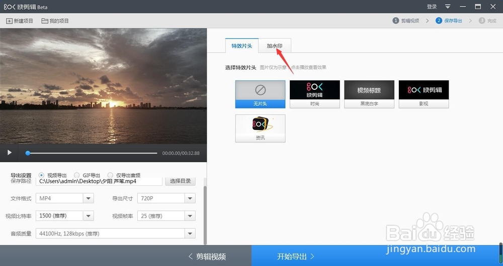503x266 pixels.
Task: Click the video seek slider track
Action: (93, 153)
